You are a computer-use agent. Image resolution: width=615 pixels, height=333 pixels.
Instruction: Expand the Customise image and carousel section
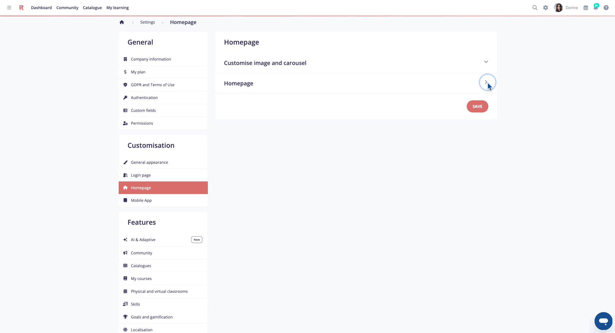pos(486,62)
